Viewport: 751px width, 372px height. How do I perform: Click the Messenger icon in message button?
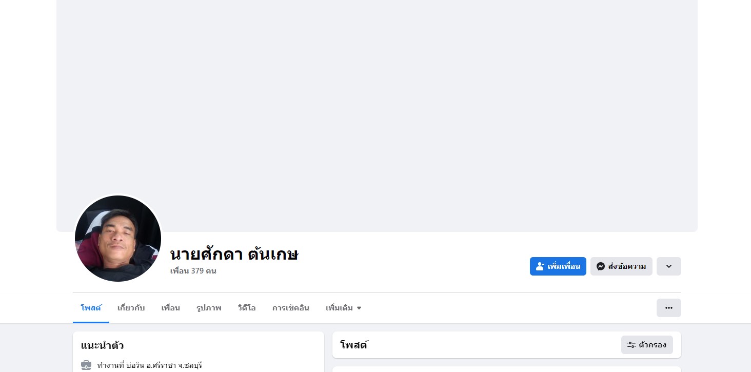tap(601, 266)
